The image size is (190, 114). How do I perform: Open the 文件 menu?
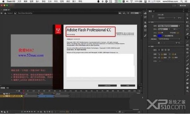19,1
